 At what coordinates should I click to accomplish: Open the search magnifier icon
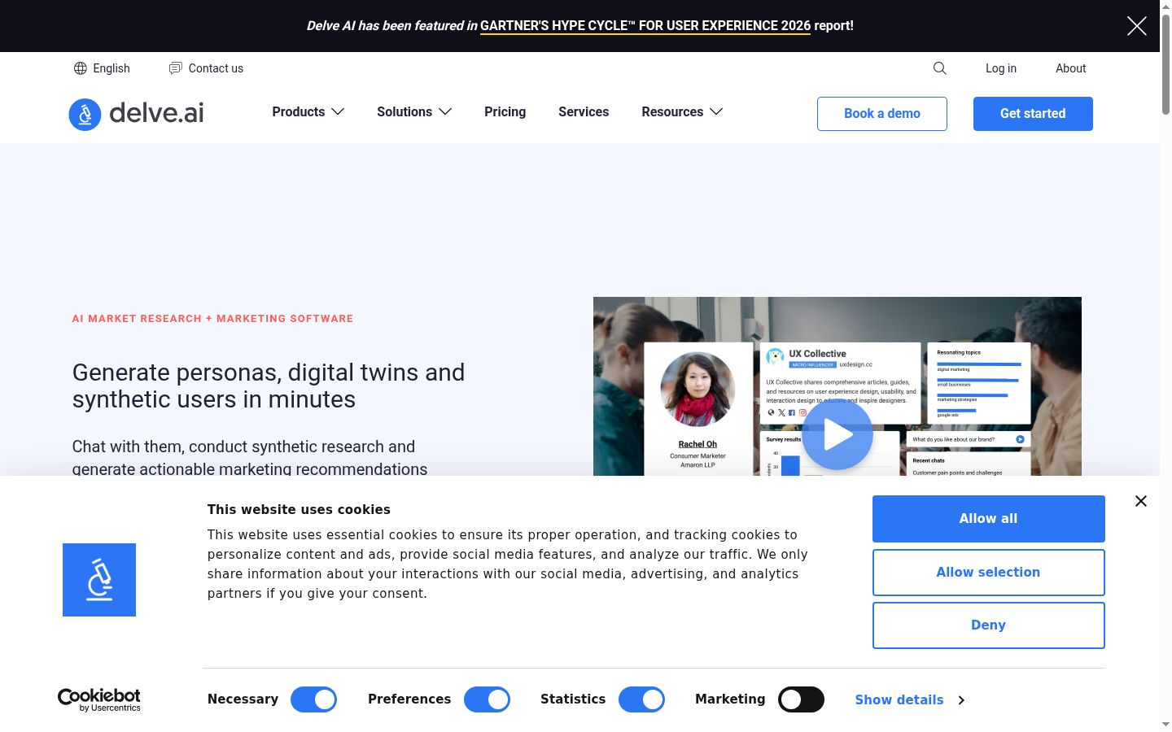tap(940, 68)
